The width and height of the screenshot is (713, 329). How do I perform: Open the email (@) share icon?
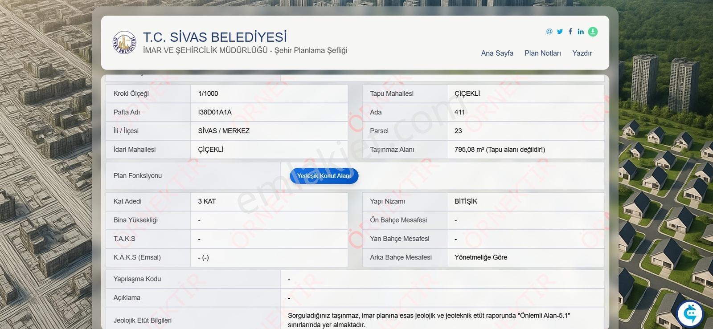pos(549,32)
